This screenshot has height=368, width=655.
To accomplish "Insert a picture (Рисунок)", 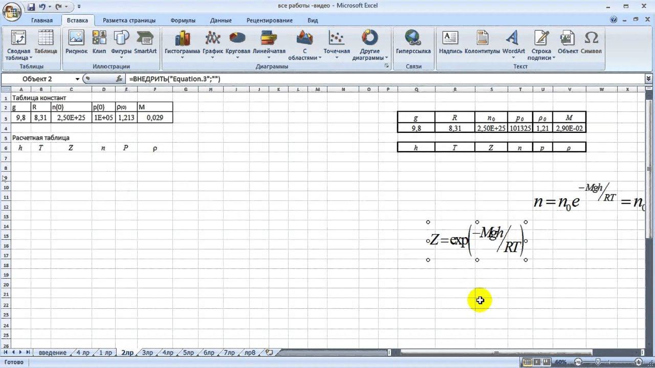I will click(x=76, y=42).
